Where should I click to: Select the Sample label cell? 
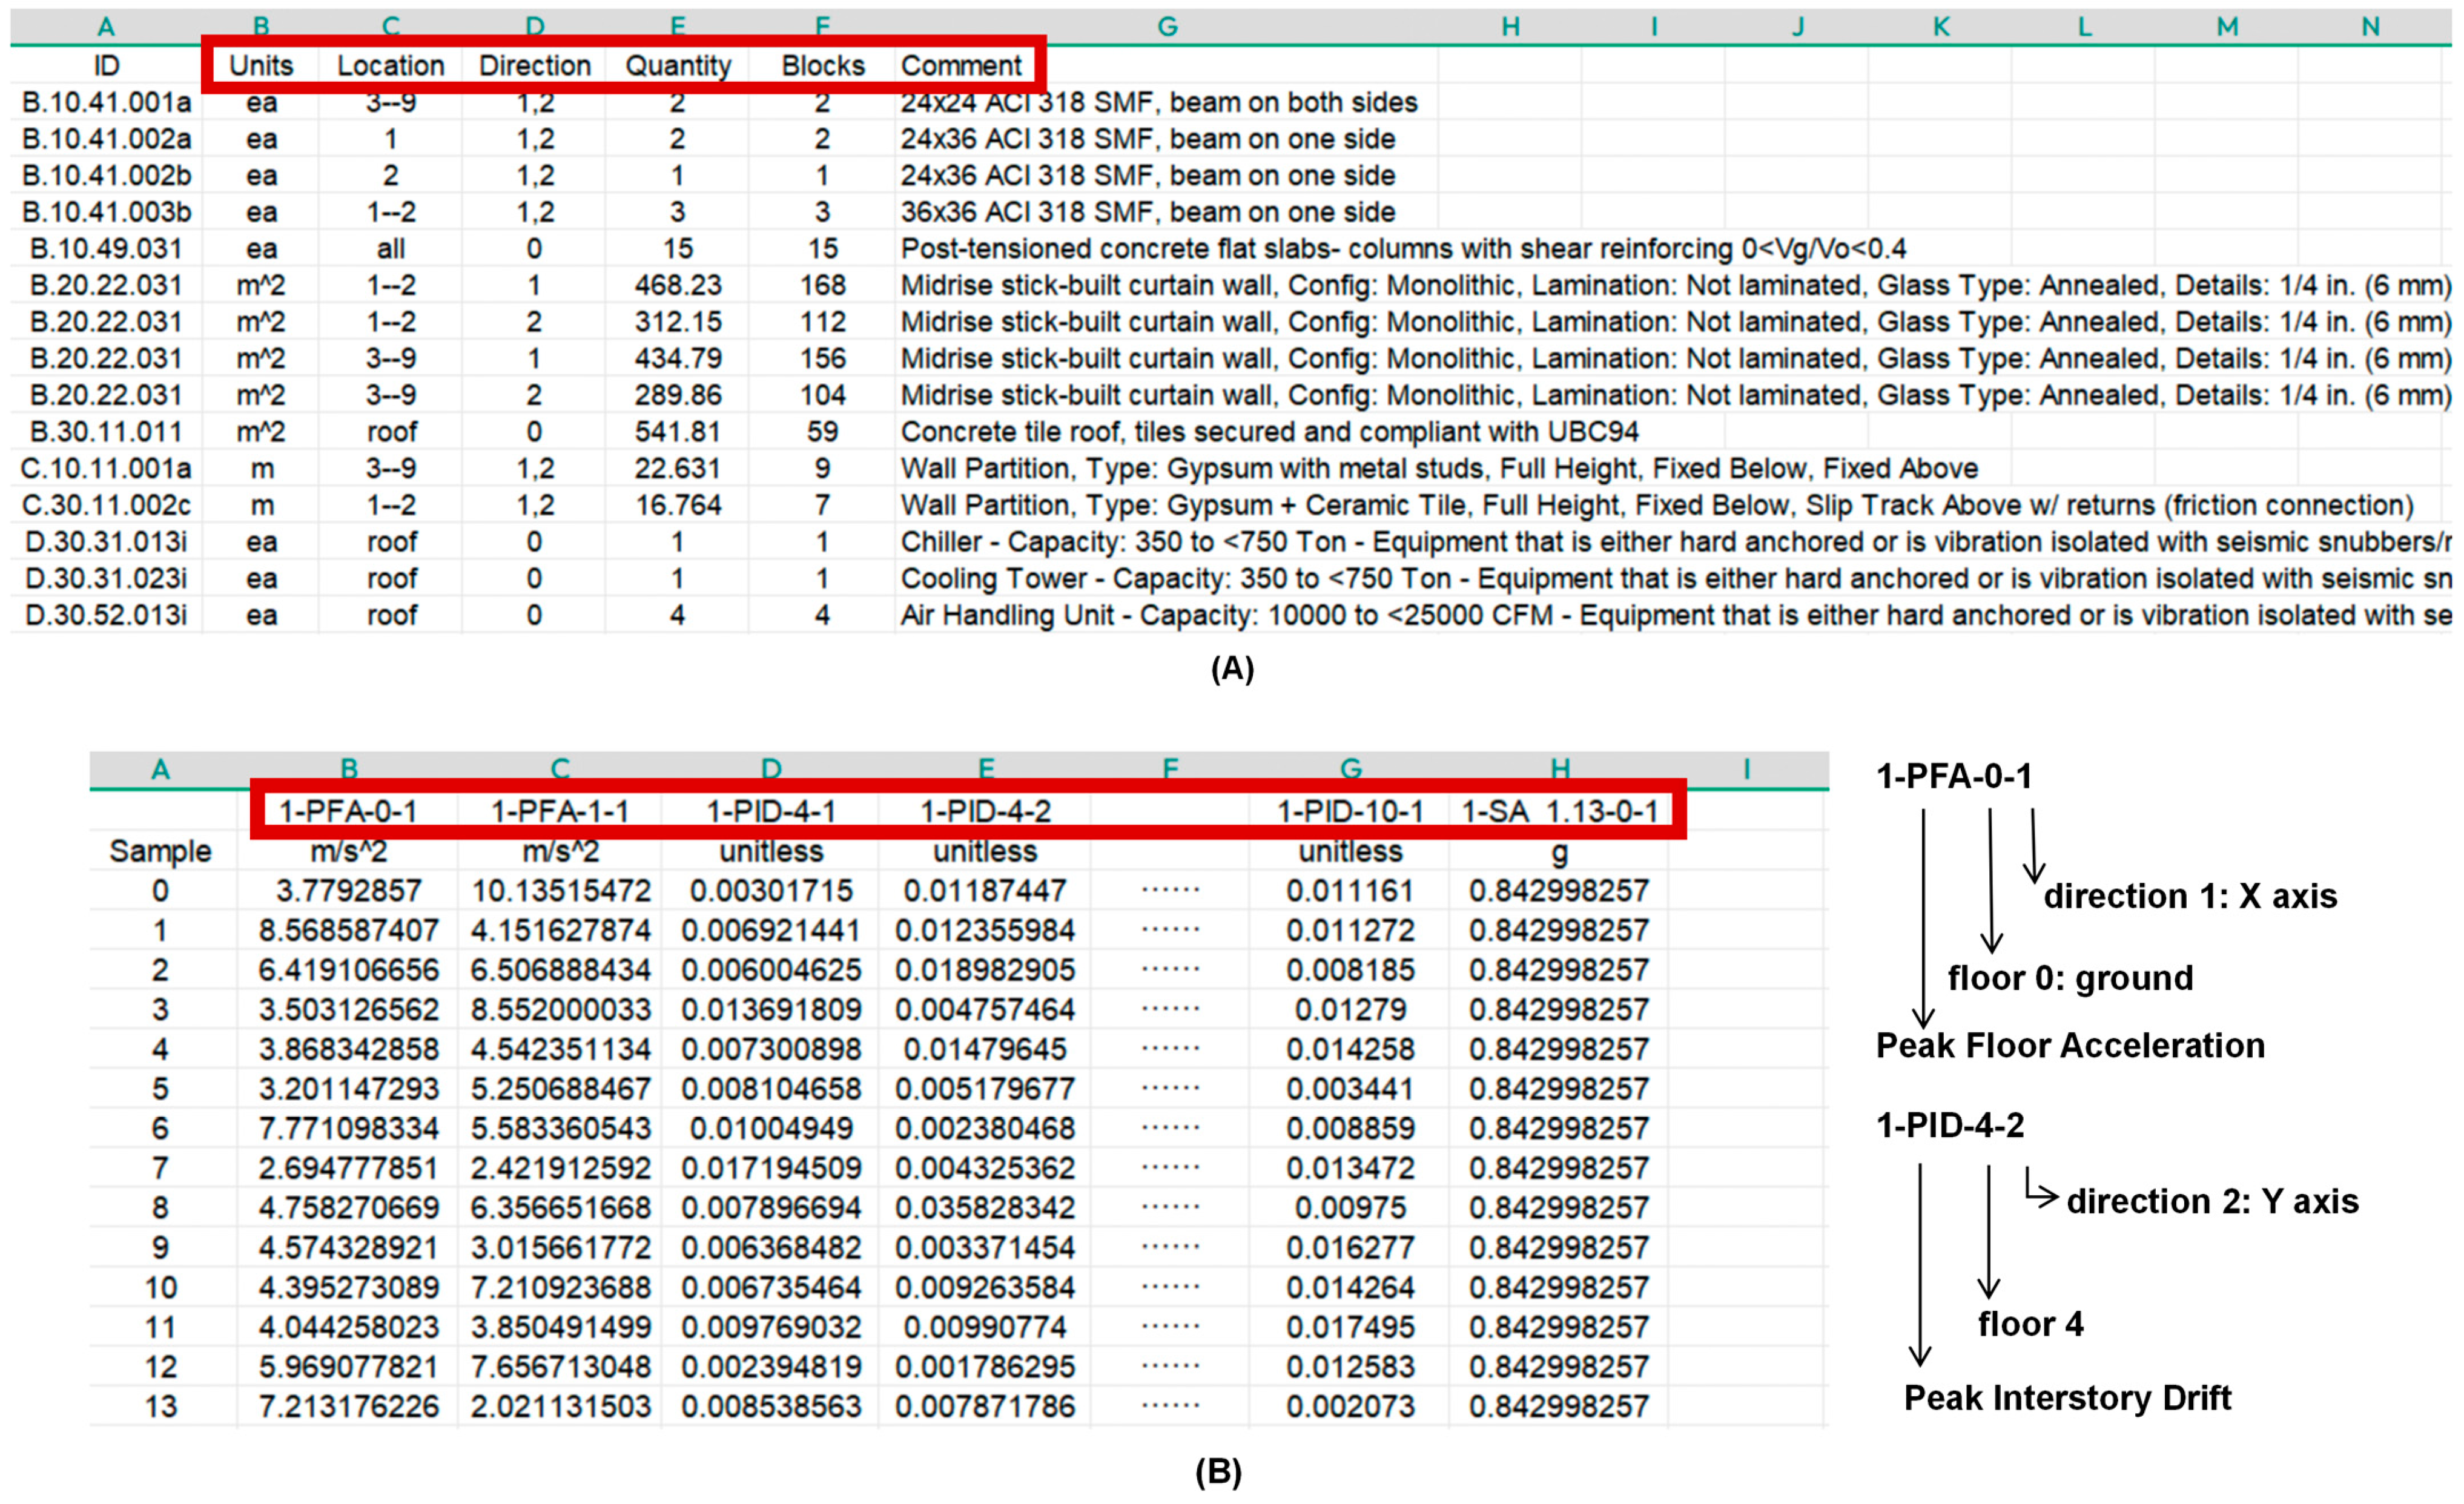tap(160, 851)
